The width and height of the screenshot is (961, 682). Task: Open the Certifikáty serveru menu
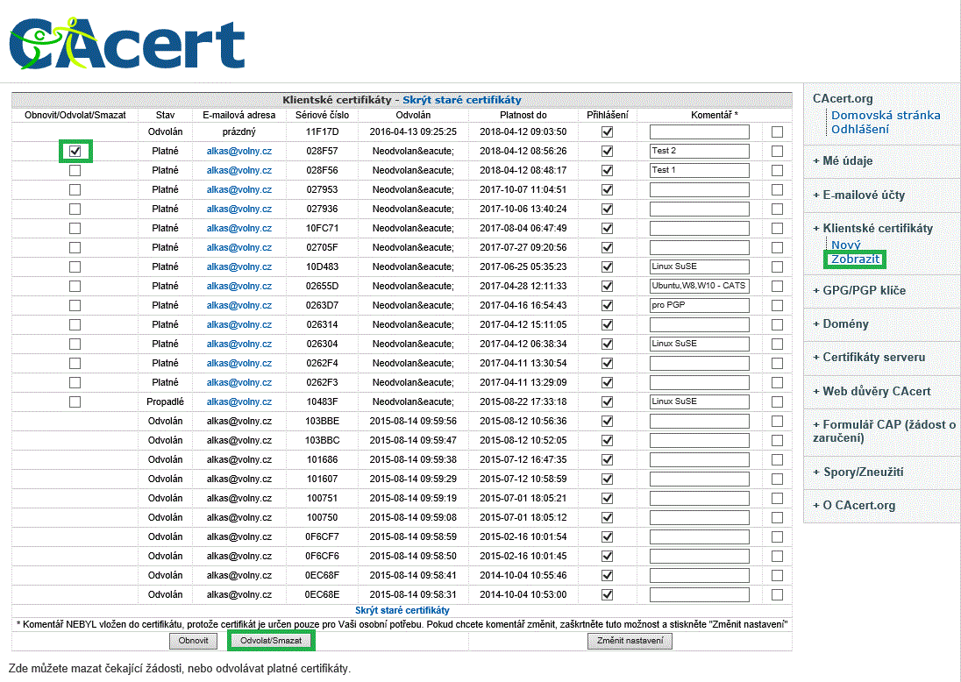click(873, 357)
